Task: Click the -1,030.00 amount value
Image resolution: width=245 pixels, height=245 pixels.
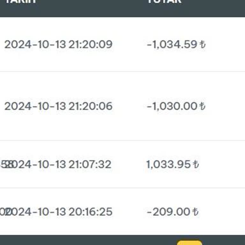Action: tap(172, 106)
